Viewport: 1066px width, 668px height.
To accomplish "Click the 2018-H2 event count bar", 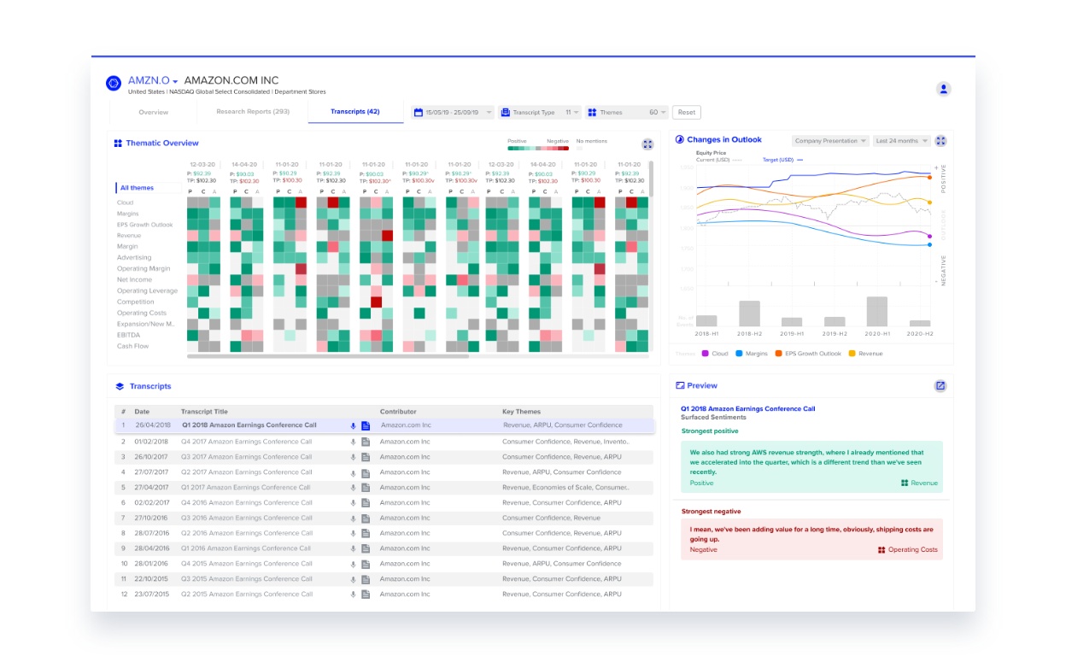I will point(749,313).
